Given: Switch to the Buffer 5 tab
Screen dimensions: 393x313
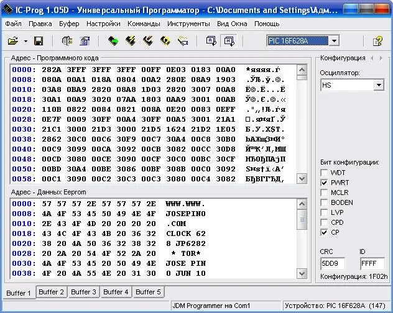Looking at the screenshot, I should pyautogui.click(x=148, y=292).
